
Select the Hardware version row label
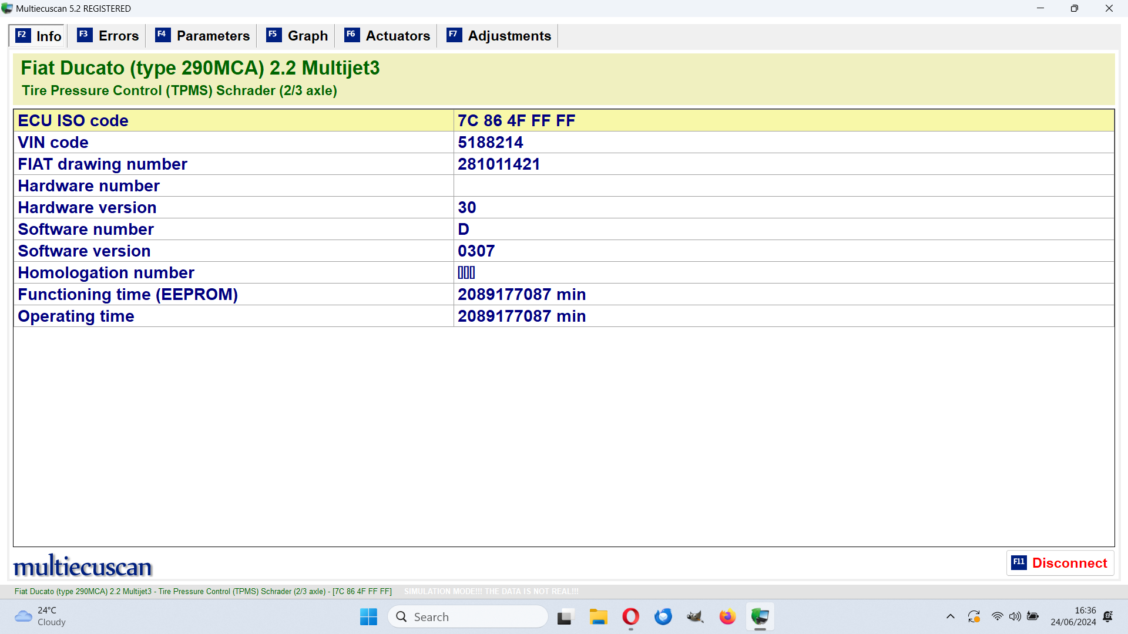pyautogui.click(x=87, y=207)
